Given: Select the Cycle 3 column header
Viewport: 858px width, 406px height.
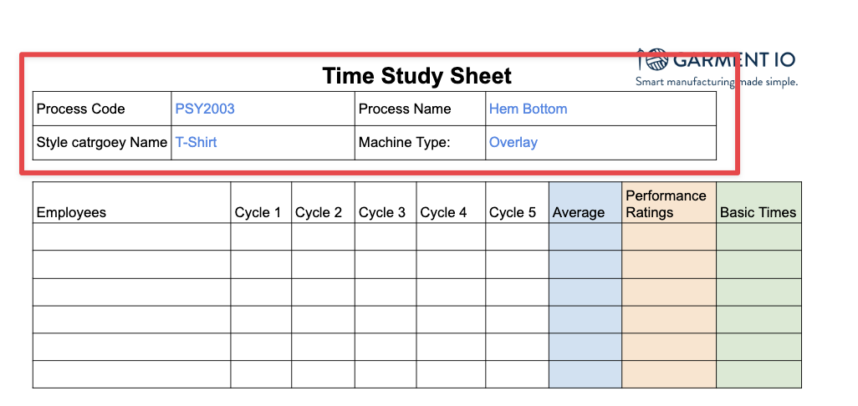Looking at the screenshot, I should click(382, 212).
